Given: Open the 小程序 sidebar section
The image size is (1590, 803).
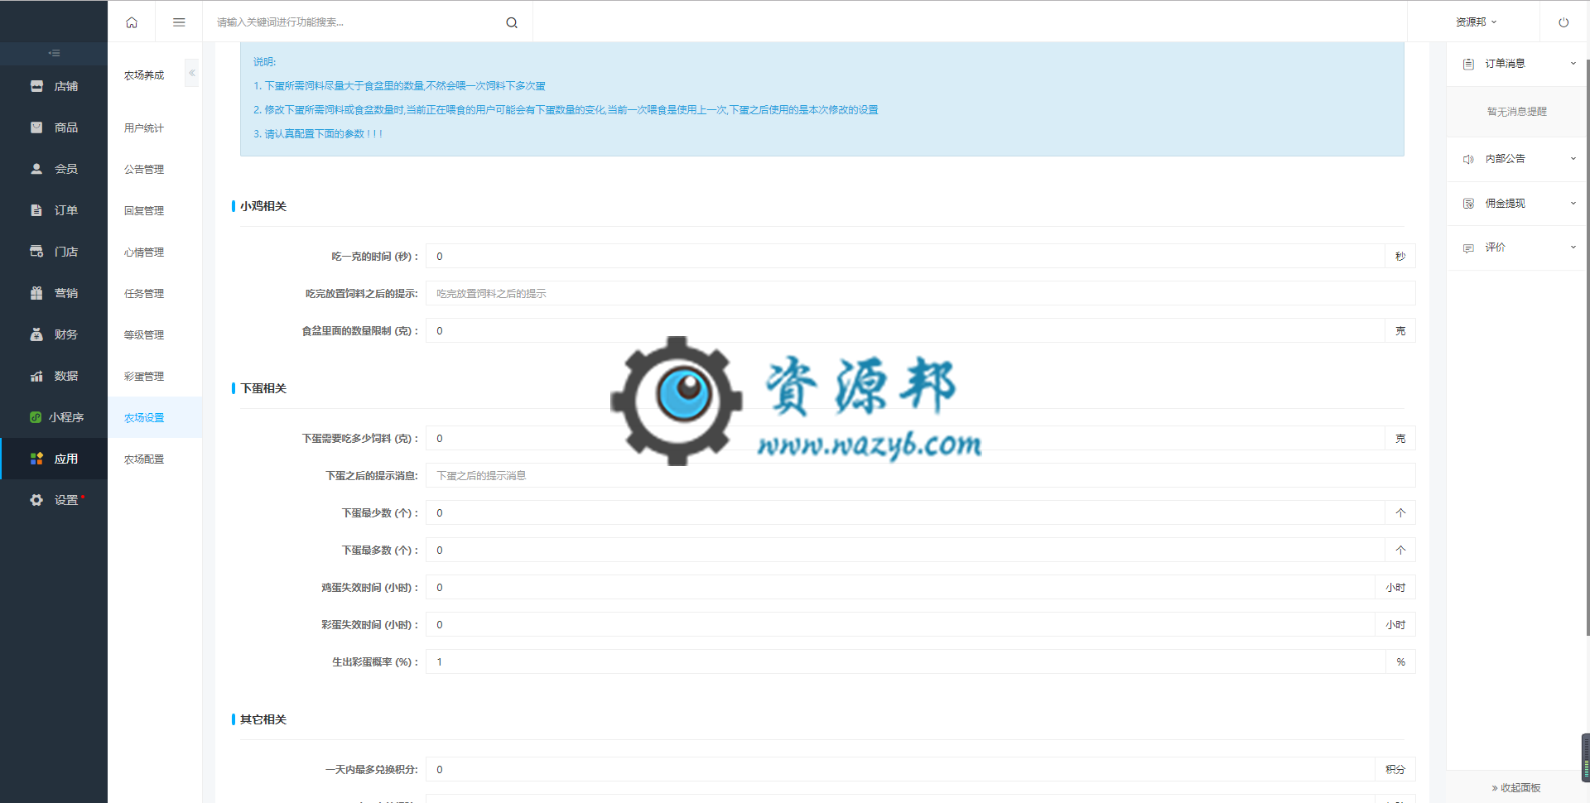Looking at the screenshot, I should [54, 417].
